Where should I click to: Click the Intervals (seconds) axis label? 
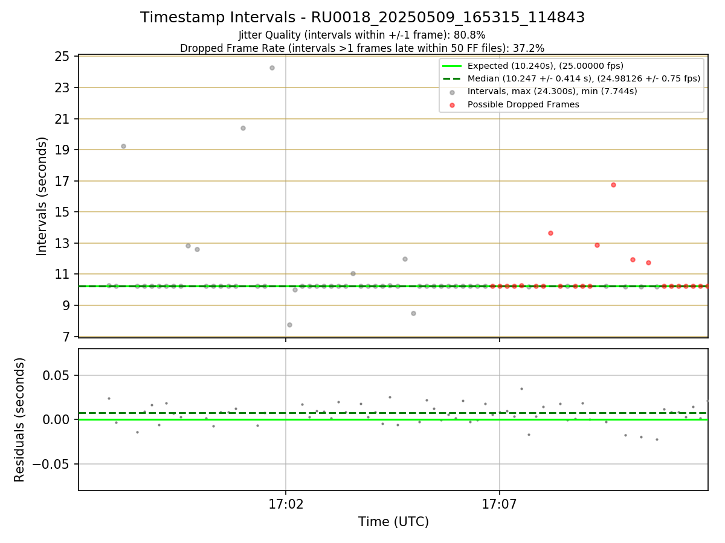(x=42, y=196)
